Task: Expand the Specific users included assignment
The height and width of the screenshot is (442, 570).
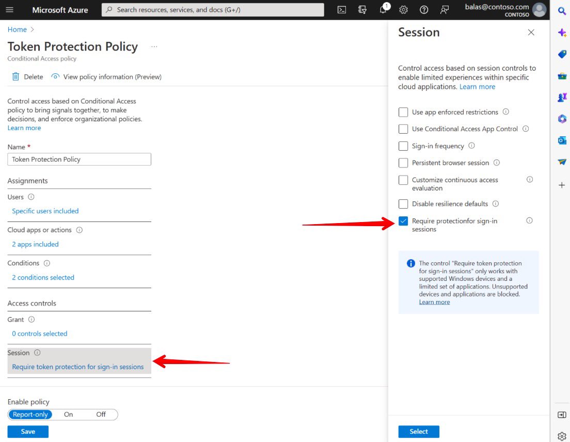Action: [45, 211]
